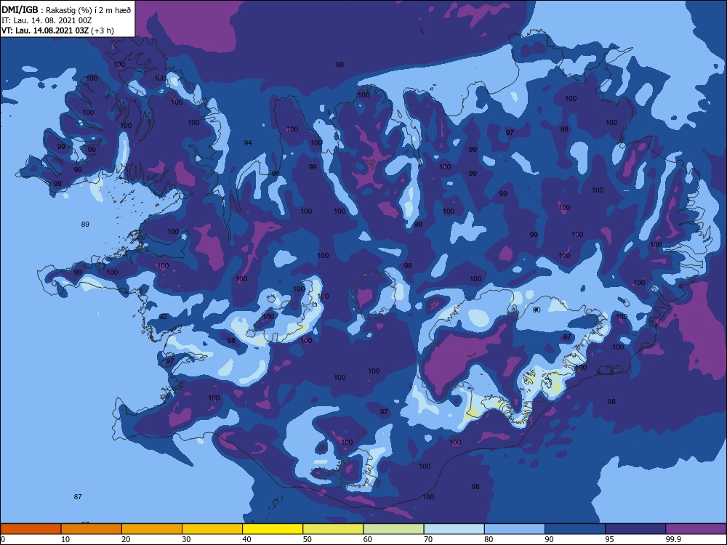727x545 pixels.
Task: Click the dark orange 0–10 legend swatch
Action: coord(31,529)
